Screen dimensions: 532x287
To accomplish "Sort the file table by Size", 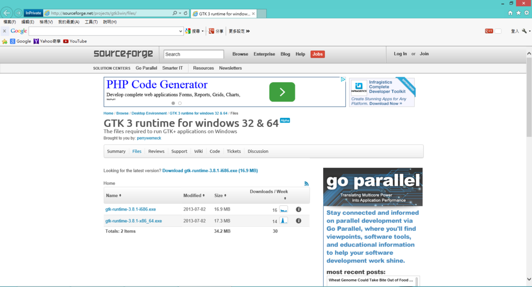I will point(220,195).
